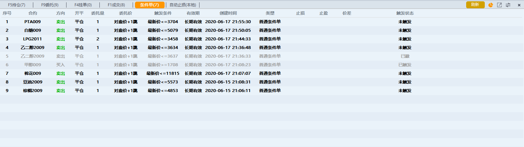Click trigger condition 最新价<=3458
Screen dimensions: 524x147
(x=163, y=39)
